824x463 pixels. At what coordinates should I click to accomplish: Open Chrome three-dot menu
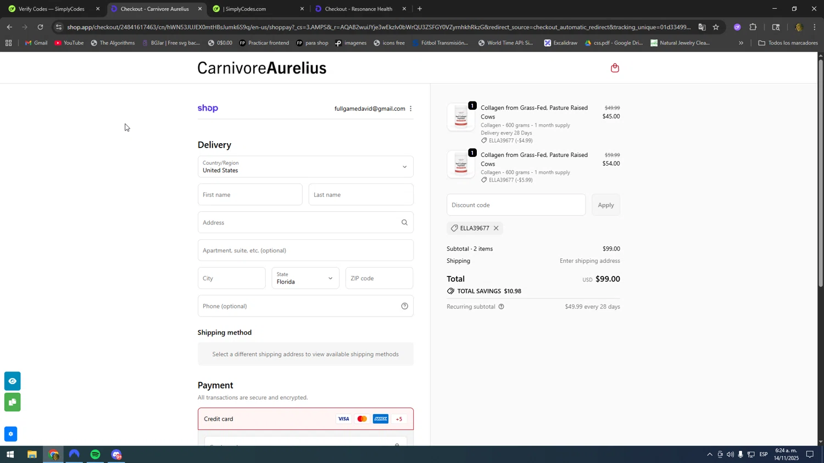point(815,27)
